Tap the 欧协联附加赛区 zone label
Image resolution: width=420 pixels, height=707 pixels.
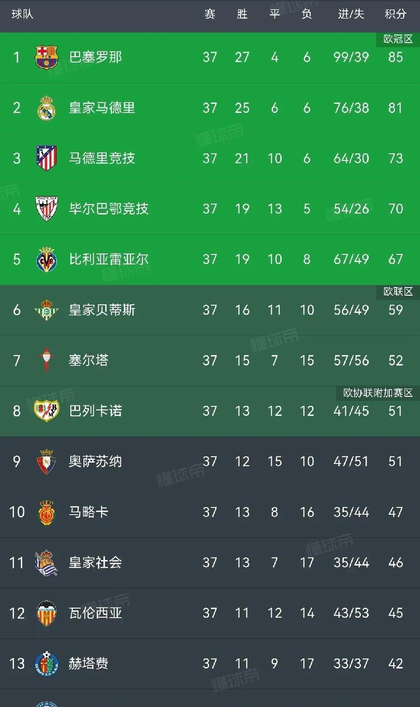(x=378, y=393)
